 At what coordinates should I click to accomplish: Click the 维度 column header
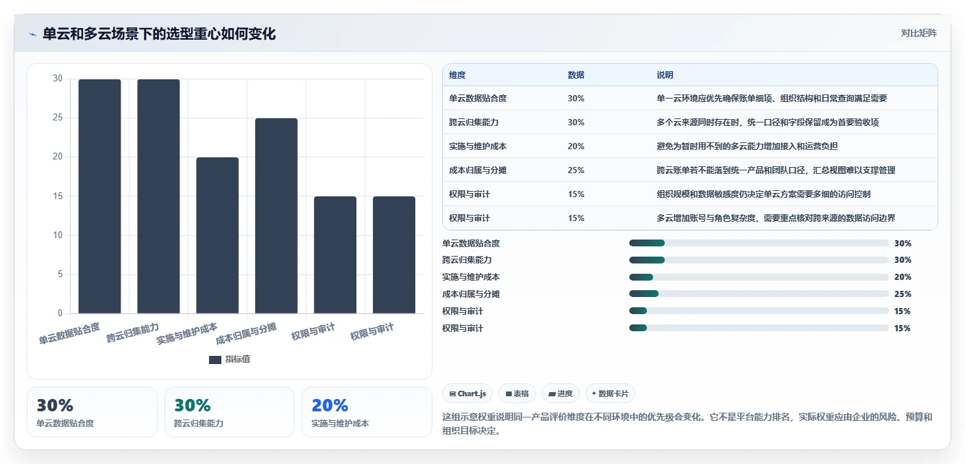[x=457, y=75]
